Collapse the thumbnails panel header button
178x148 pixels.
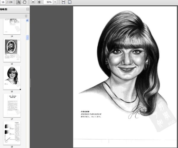(x=28, y=9)
